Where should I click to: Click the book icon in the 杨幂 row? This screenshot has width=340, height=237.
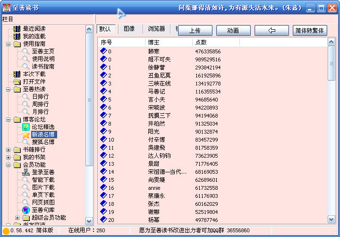click(103, 220)
